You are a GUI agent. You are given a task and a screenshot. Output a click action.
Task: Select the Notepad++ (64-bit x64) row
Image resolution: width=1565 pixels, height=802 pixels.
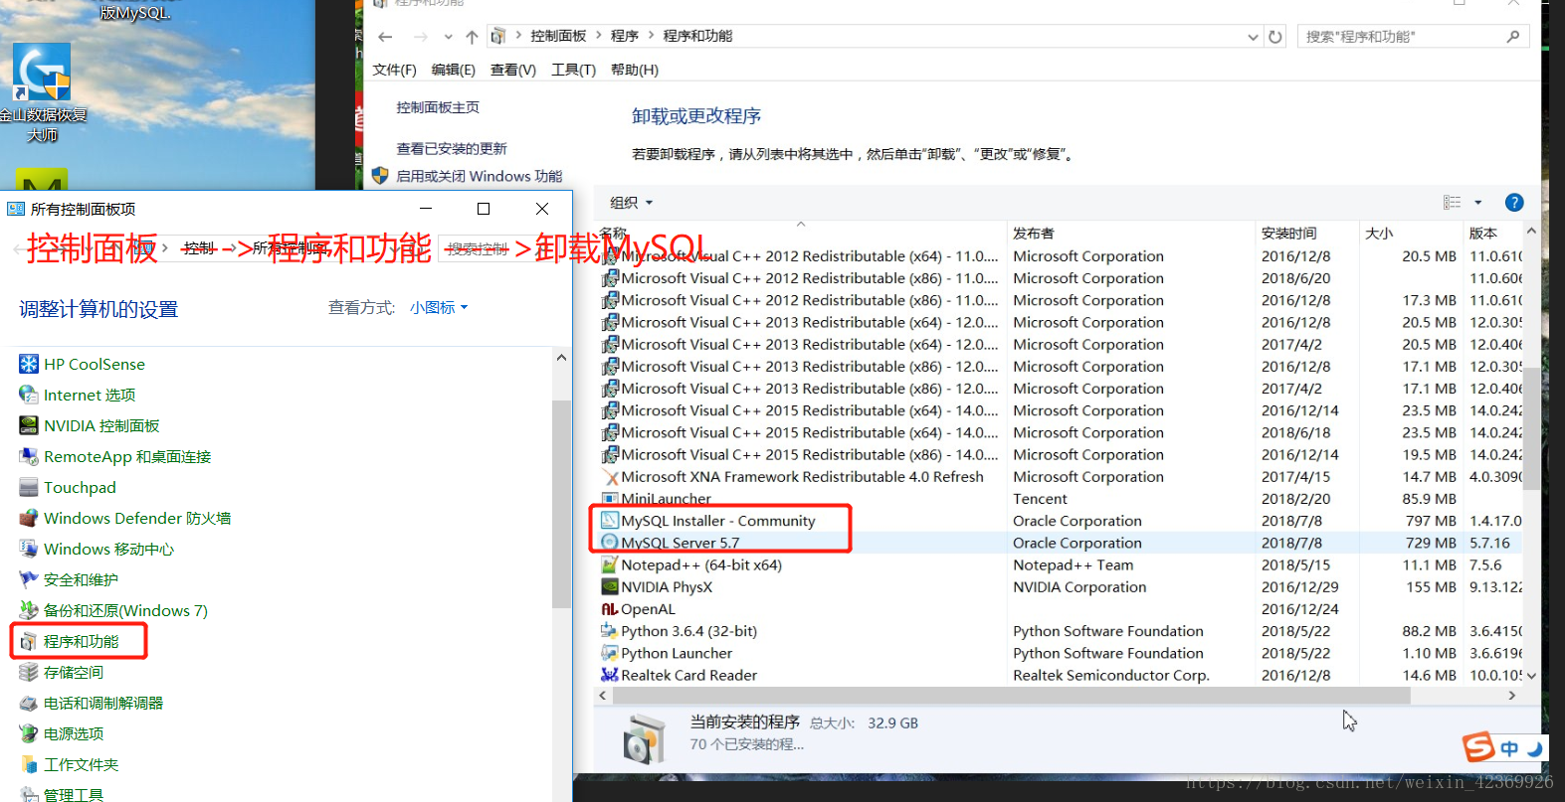pyautogui.click(x=1058, y=564)
